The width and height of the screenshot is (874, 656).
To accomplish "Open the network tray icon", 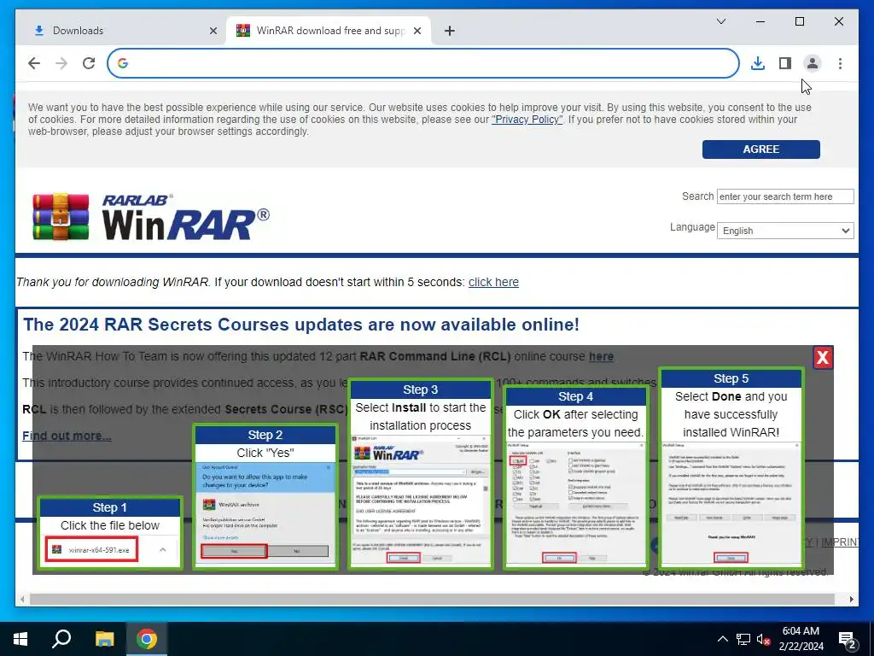I will [x=743, y=639].
